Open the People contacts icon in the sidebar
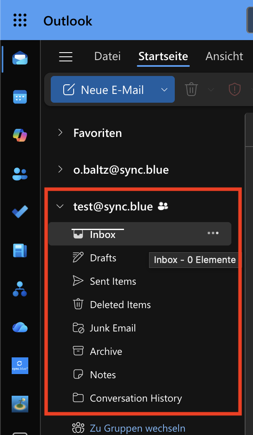This screenshot has height=435, width=253. click(x=20, y=174)
